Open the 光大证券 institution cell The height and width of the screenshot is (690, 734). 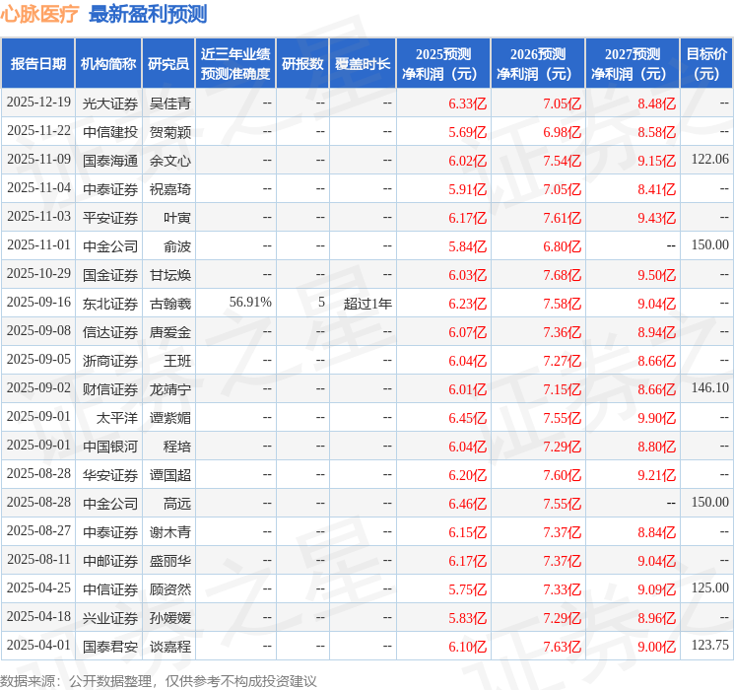[x=109, y=103]
